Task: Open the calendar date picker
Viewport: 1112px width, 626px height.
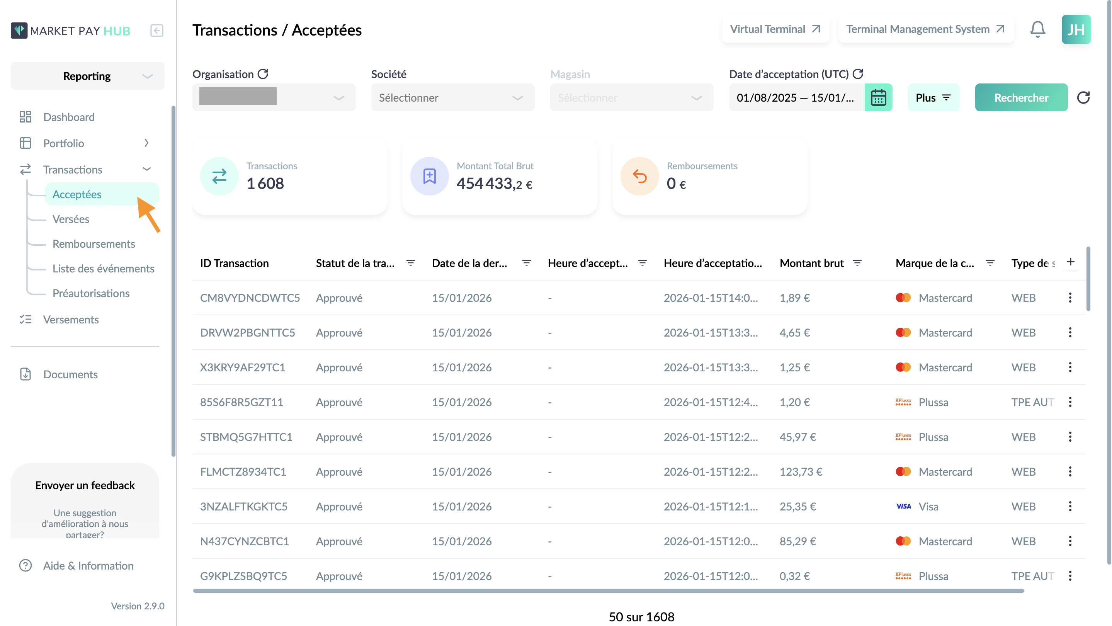Action: (x=878, y=97)
